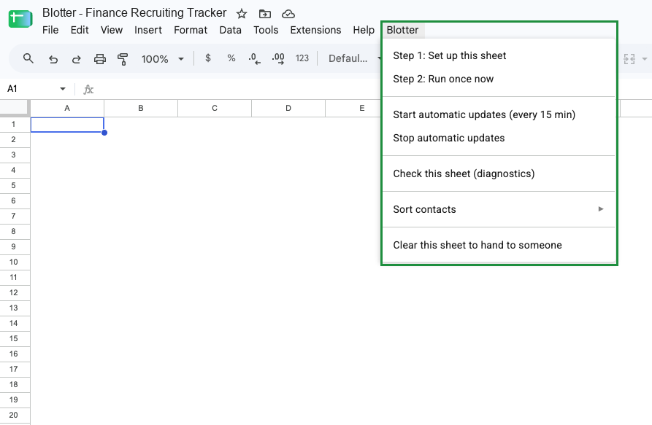Screen dimensions: 652x425
Task: Choose Clear this sheet to hand to someone
Action: point(499,245)
